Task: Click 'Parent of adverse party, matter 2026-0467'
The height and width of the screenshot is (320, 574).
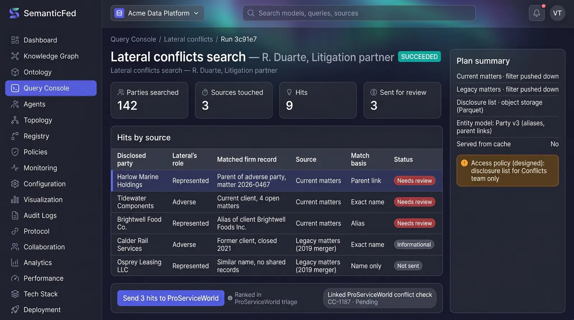Action: click(251, 181)
